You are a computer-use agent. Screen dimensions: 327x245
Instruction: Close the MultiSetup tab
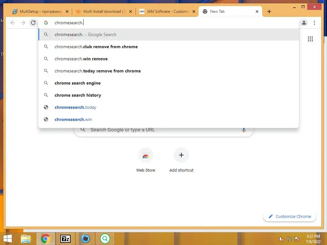(x=67, y=11)
